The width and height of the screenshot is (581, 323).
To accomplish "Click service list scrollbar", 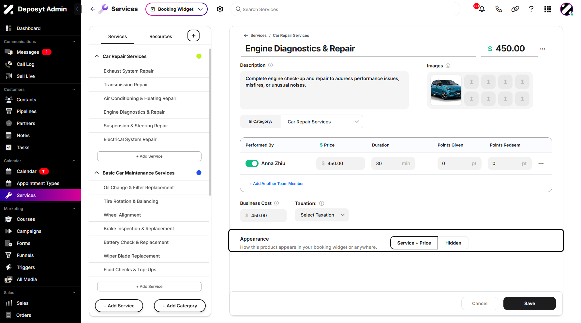I will [x=210, y=122].
